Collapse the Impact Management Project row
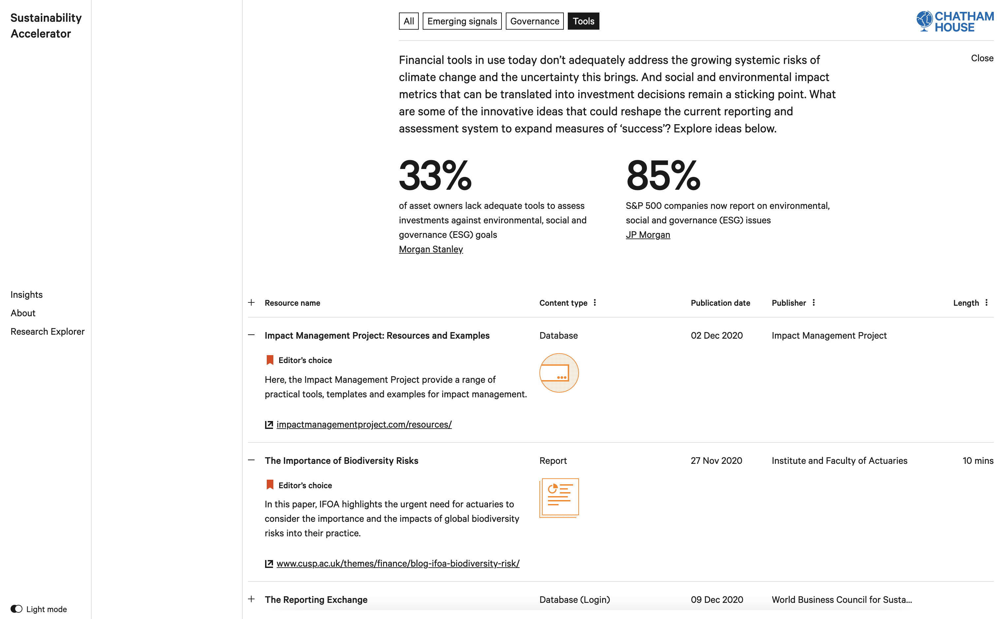The image size is (1004, 619). coord(252,335)
